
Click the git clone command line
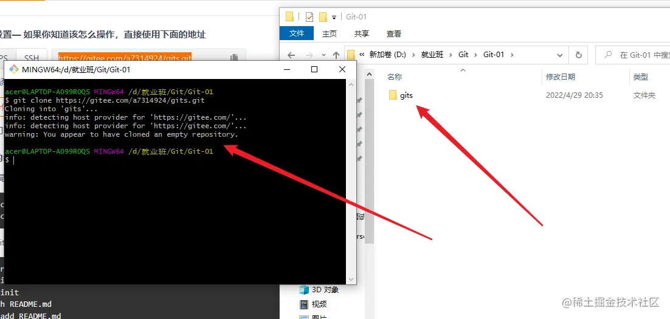105,100
